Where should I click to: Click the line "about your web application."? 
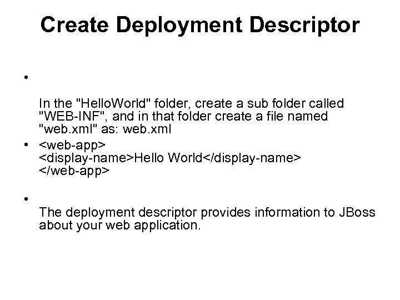coord(120,225)
